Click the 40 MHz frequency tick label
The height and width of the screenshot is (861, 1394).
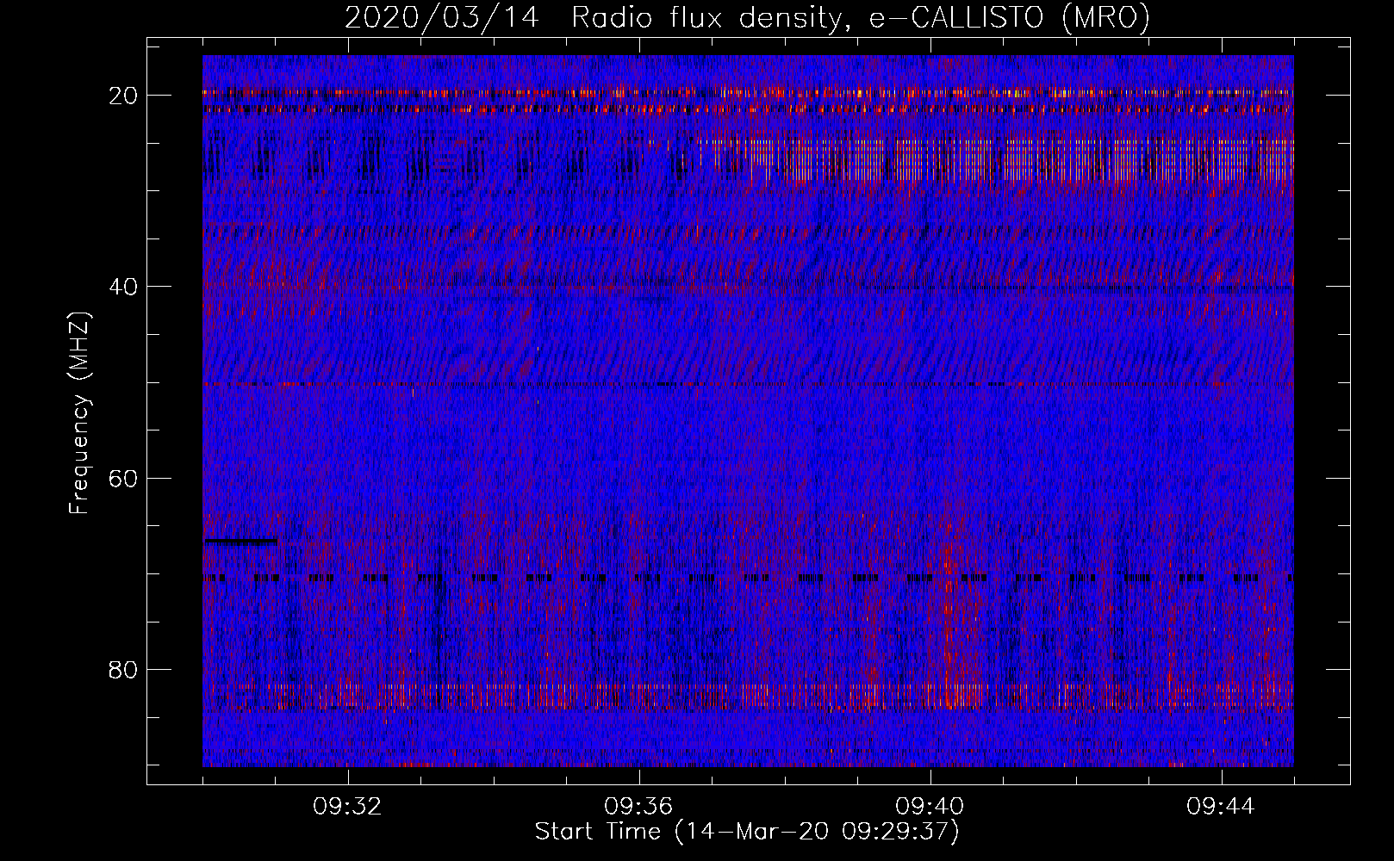click(x=124, y=286)
